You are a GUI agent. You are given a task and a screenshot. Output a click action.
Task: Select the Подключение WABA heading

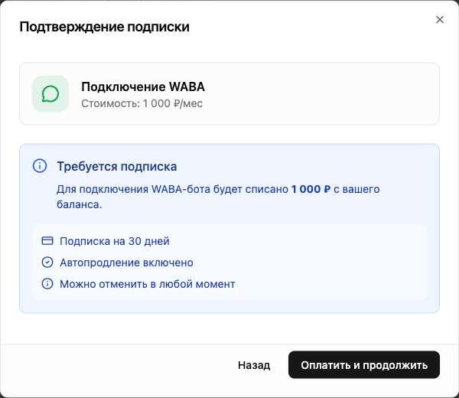click(143, 86)
